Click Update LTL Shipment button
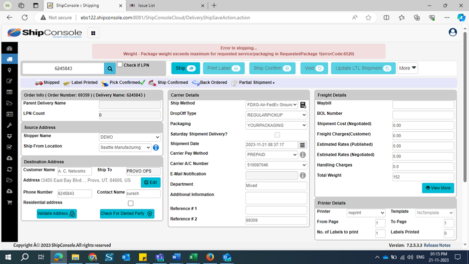Image resolution: width=469 pixels, height=264 pixels. coord(363,68)
